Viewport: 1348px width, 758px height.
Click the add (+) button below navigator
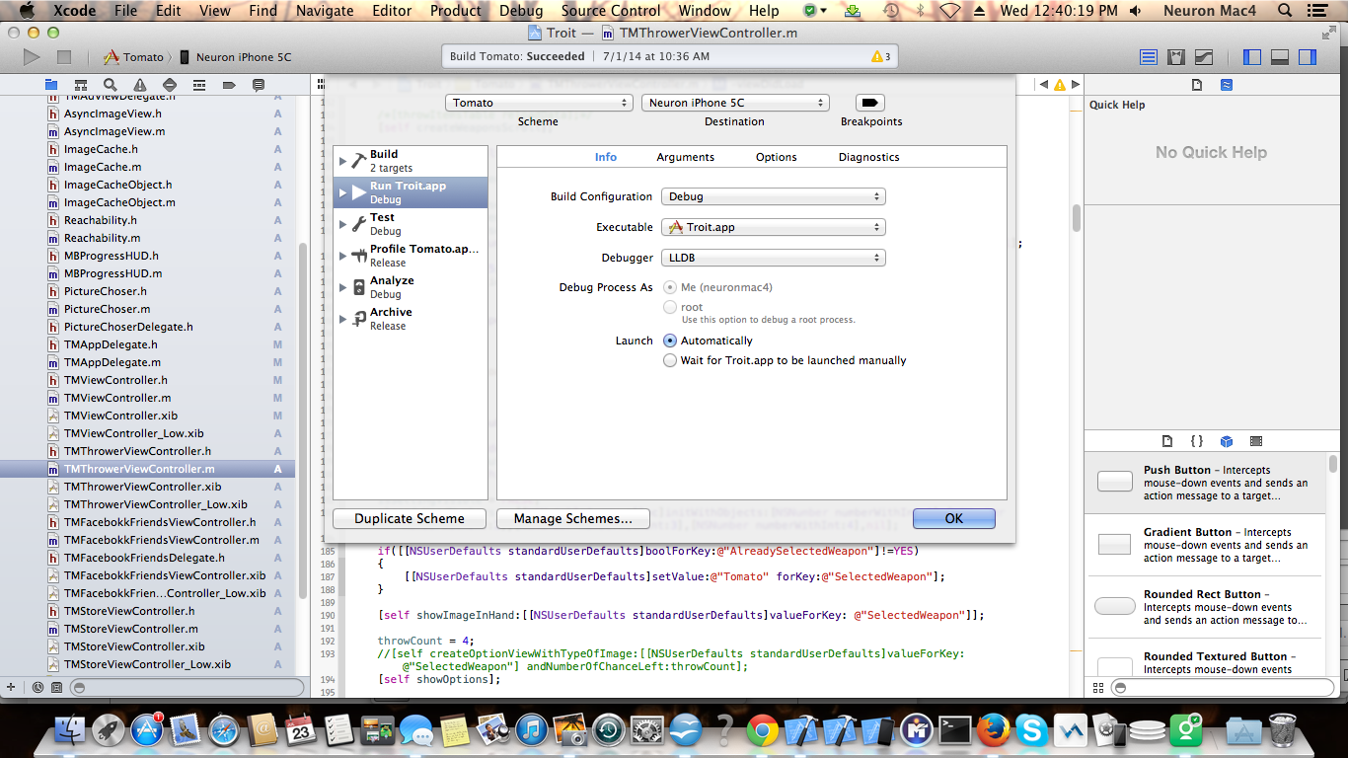11,686
